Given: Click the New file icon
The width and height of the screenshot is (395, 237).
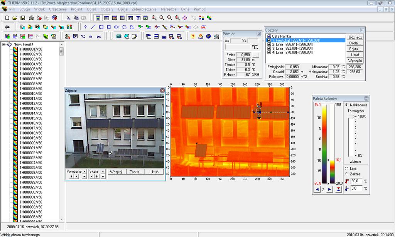Looking at the screenshot, I should coord(7,18).
